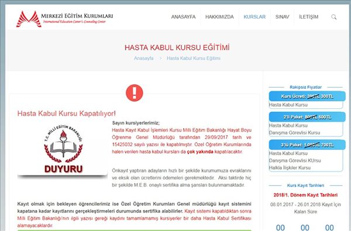Go to ANASAYFA menu item
The width and height of the screenshot is (351, 231).
(183, 17)
